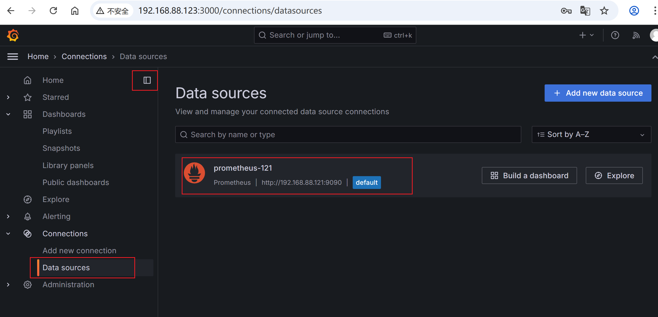The height and width of the screenshot is (317, 658).
Task: Open Starred in the sidebar
Action: [56, 97]
